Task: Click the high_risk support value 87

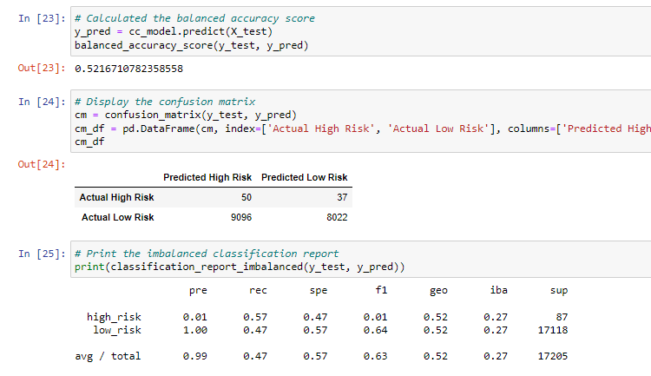Action: pos(562,318)
